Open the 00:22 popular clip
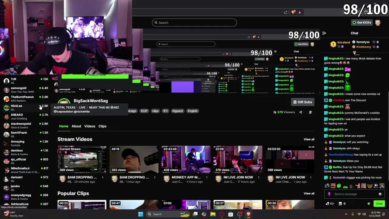389x219 pixels. pyautogui.click(x=82, y=205)
